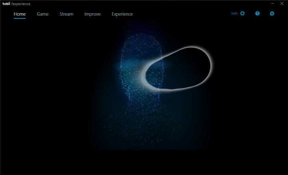This screenshot has height=175, width=288.
Task: Click the tobii logo in title bar
Action: pyautogui.click(x=6, y=4)
